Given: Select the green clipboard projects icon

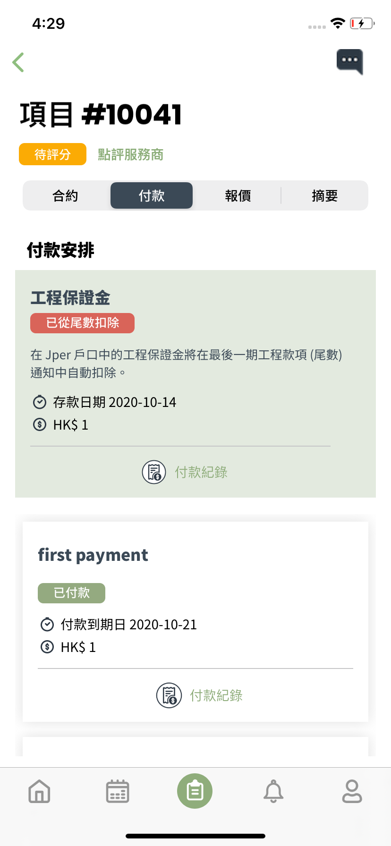Looking at the screenshot, I should (195, 791).
